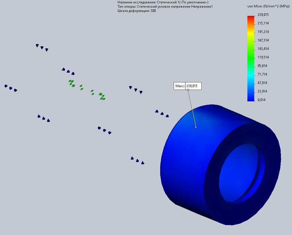Select the 239,015 value in the callout

tap(193, 86)
